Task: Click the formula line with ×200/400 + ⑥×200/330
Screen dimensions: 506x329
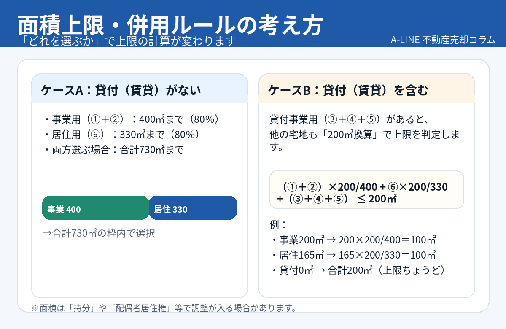Action: pos(366,187)
